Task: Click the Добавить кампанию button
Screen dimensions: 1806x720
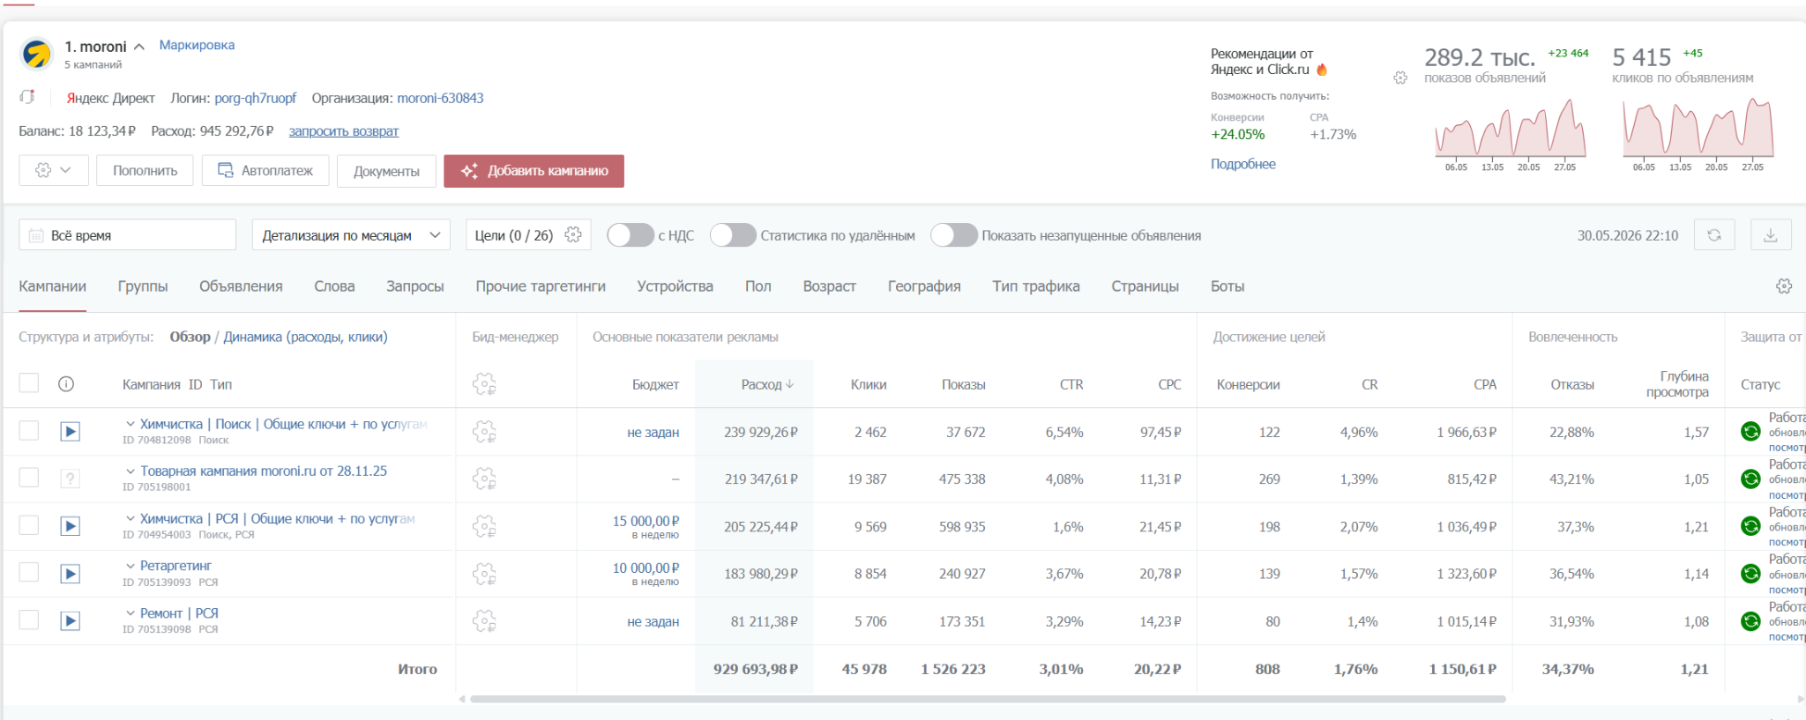Action: (x=534, y=171)
